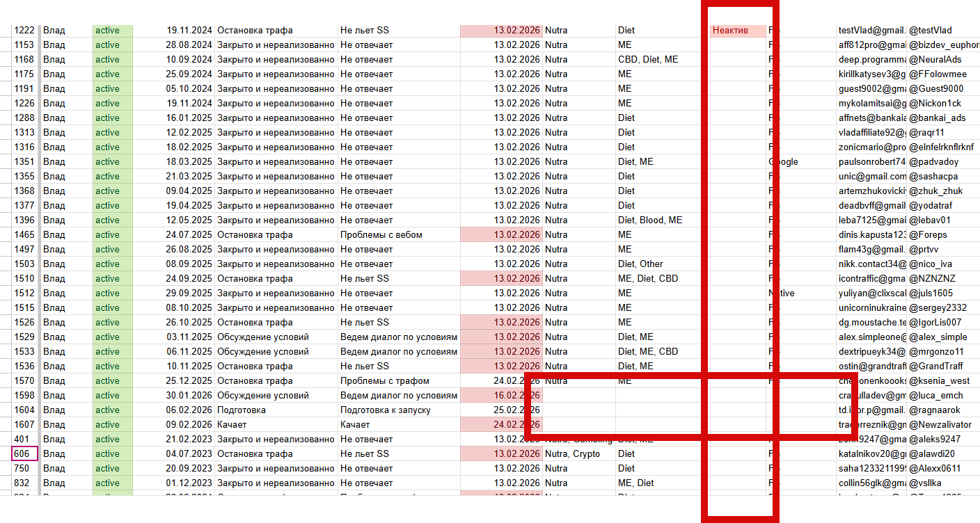This screenshot has width=980, height=523.
Task: Select the ID cell 401
Action: click(x=25, y=440)
